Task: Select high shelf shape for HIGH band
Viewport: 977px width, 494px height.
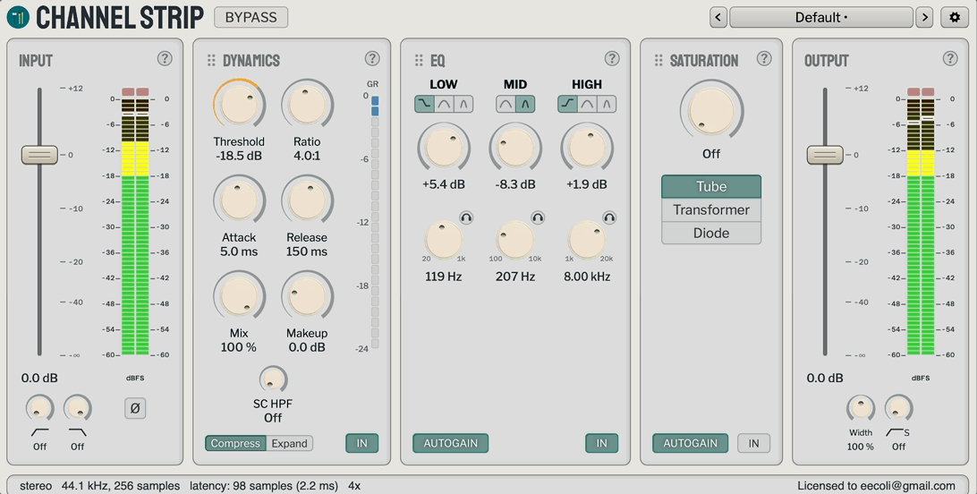Action: click(567, 104)
